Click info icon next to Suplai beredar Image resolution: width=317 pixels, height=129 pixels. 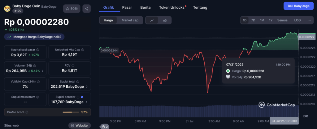(x=78, y=97)
